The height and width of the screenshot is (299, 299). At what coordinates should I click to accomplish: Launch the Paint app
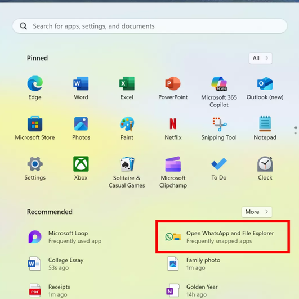click(x=127, y=128)
